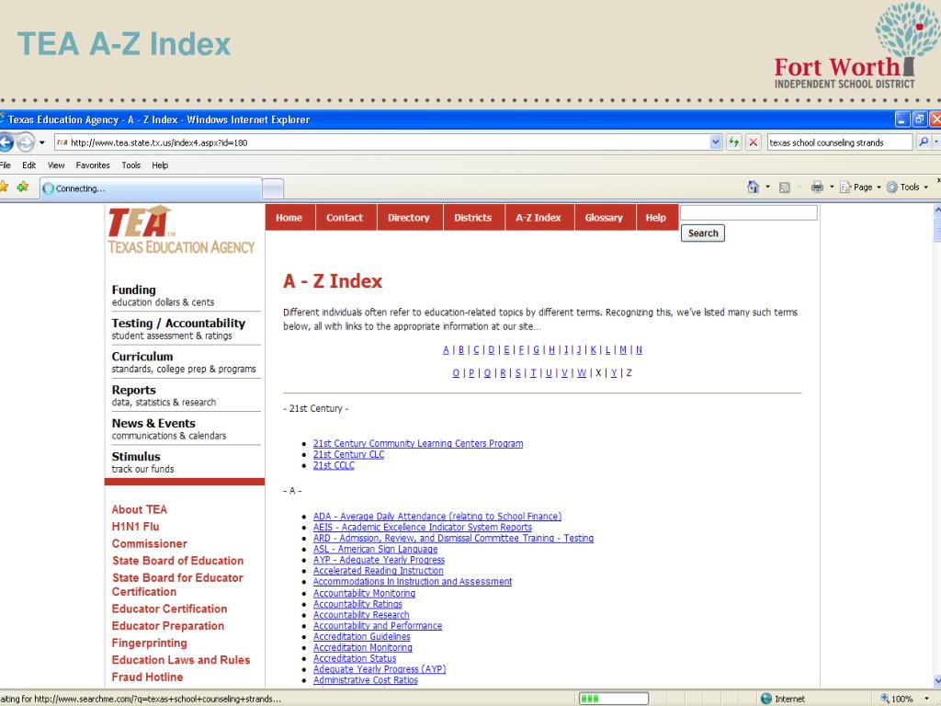Expand the address bar history dropdown
941x706 pixels.
click(x=715, y=142)
